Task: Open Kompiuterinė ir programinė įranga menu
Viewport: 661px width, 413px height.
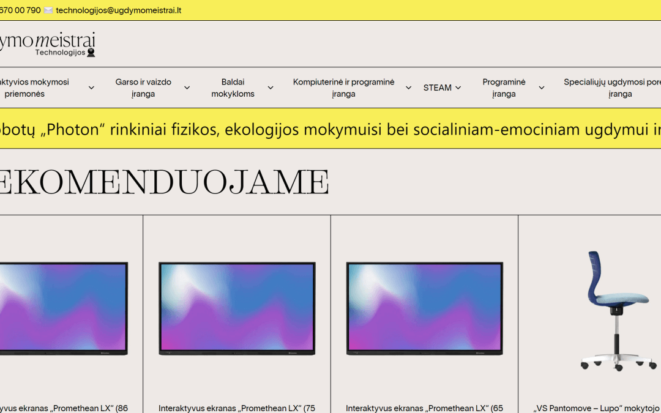Action: pyautogui.click(x=343, y=87)
